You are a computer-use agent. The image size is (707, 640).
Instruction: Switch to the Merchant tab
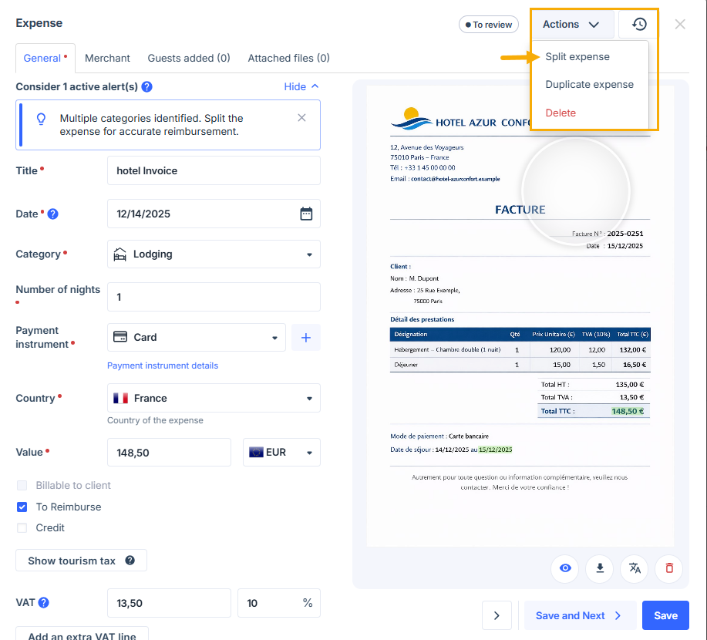(107, 58)
